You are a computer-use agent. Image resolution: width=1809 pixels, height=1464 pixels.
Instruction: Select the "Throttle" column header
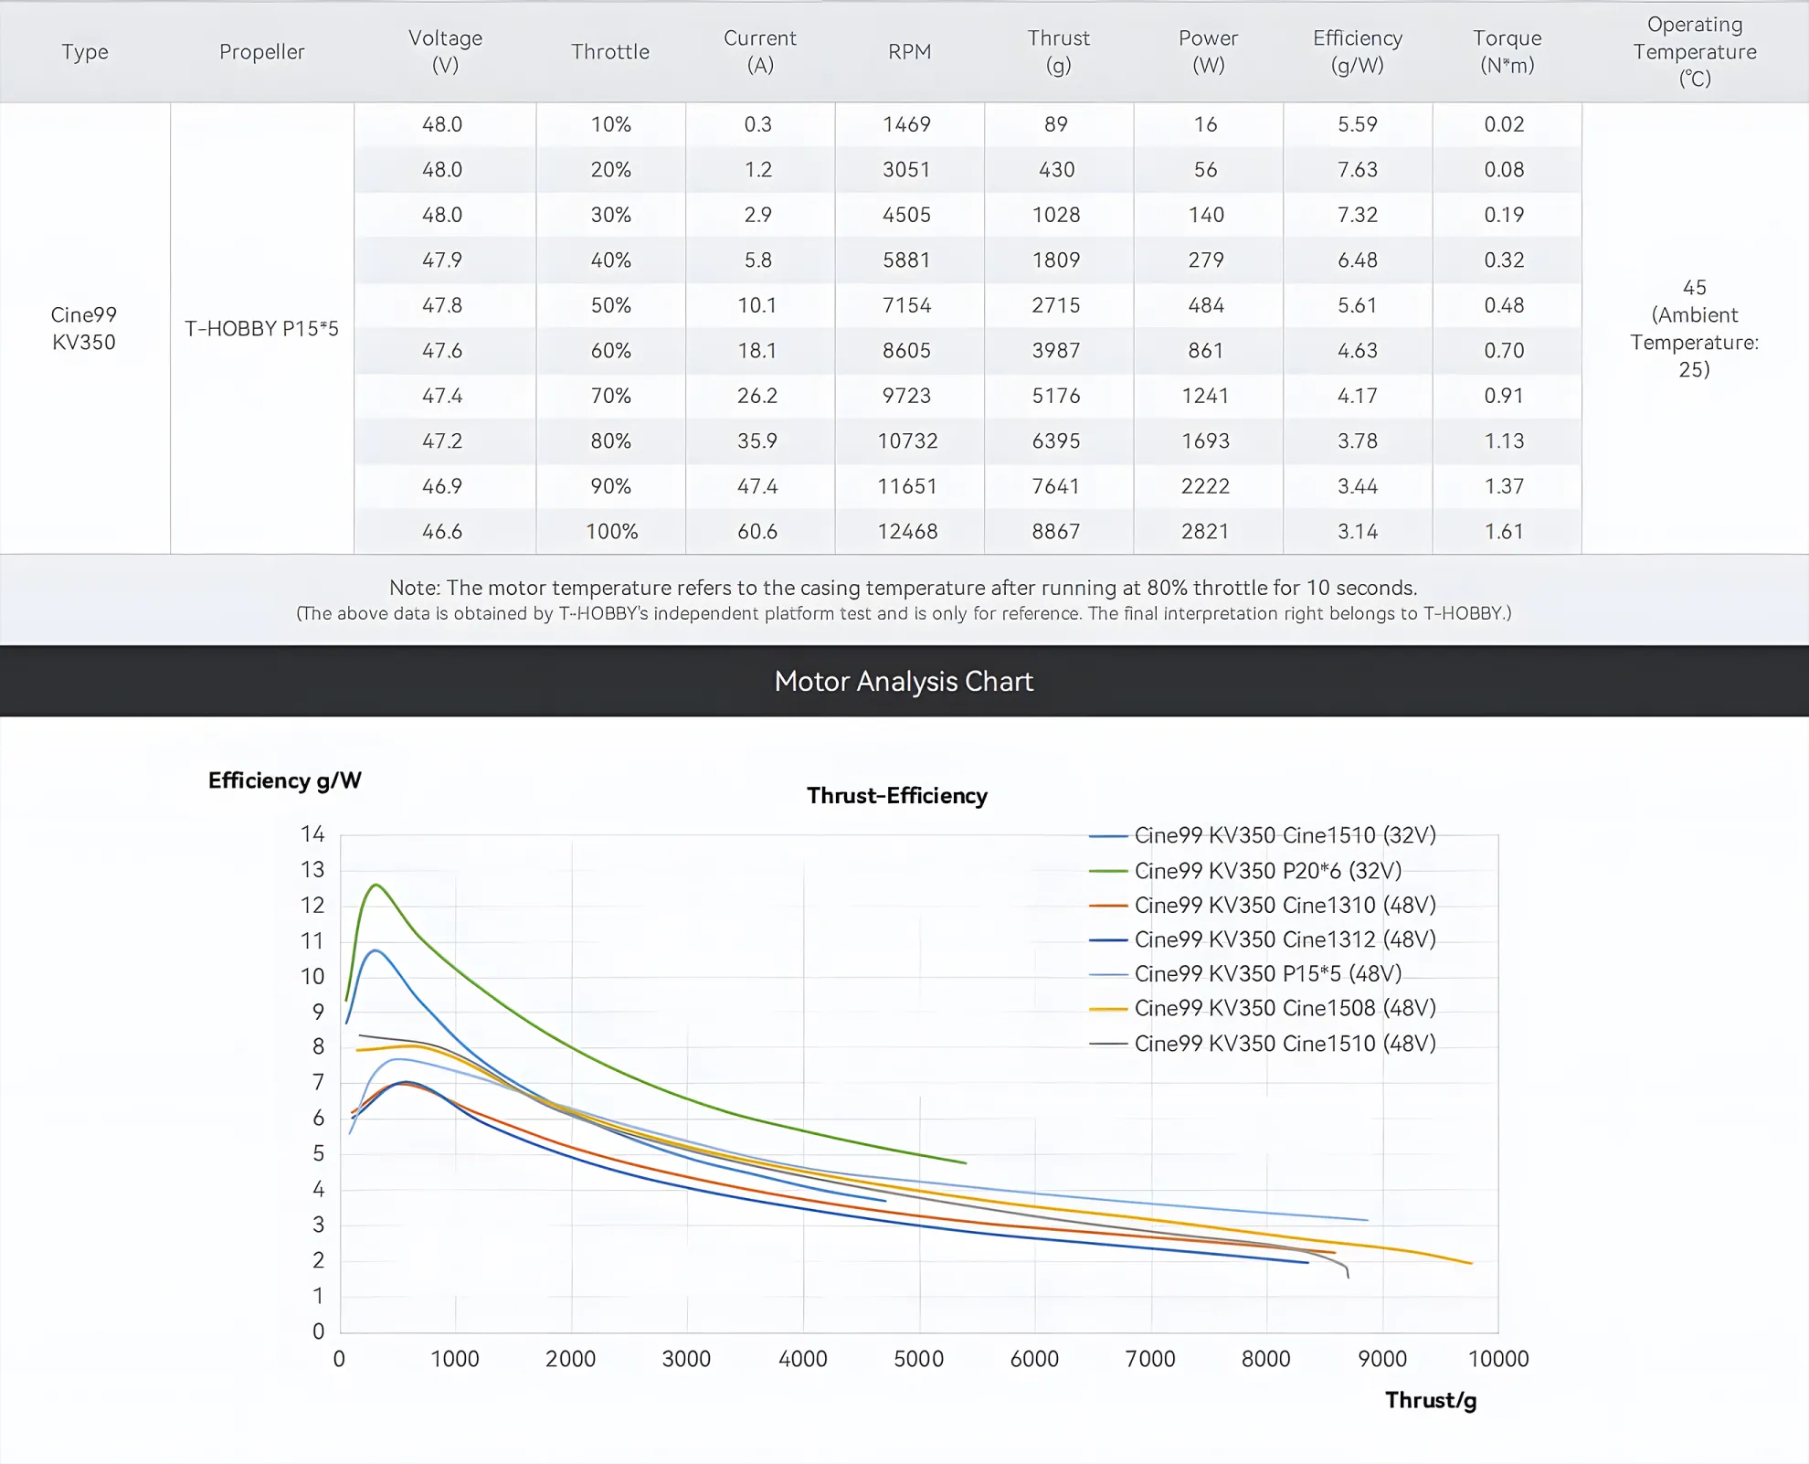[610, 52]
